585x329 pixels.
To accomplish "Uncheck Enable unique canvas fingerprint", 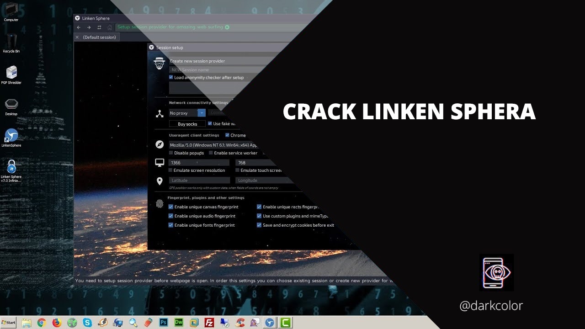I will (171, 207).
